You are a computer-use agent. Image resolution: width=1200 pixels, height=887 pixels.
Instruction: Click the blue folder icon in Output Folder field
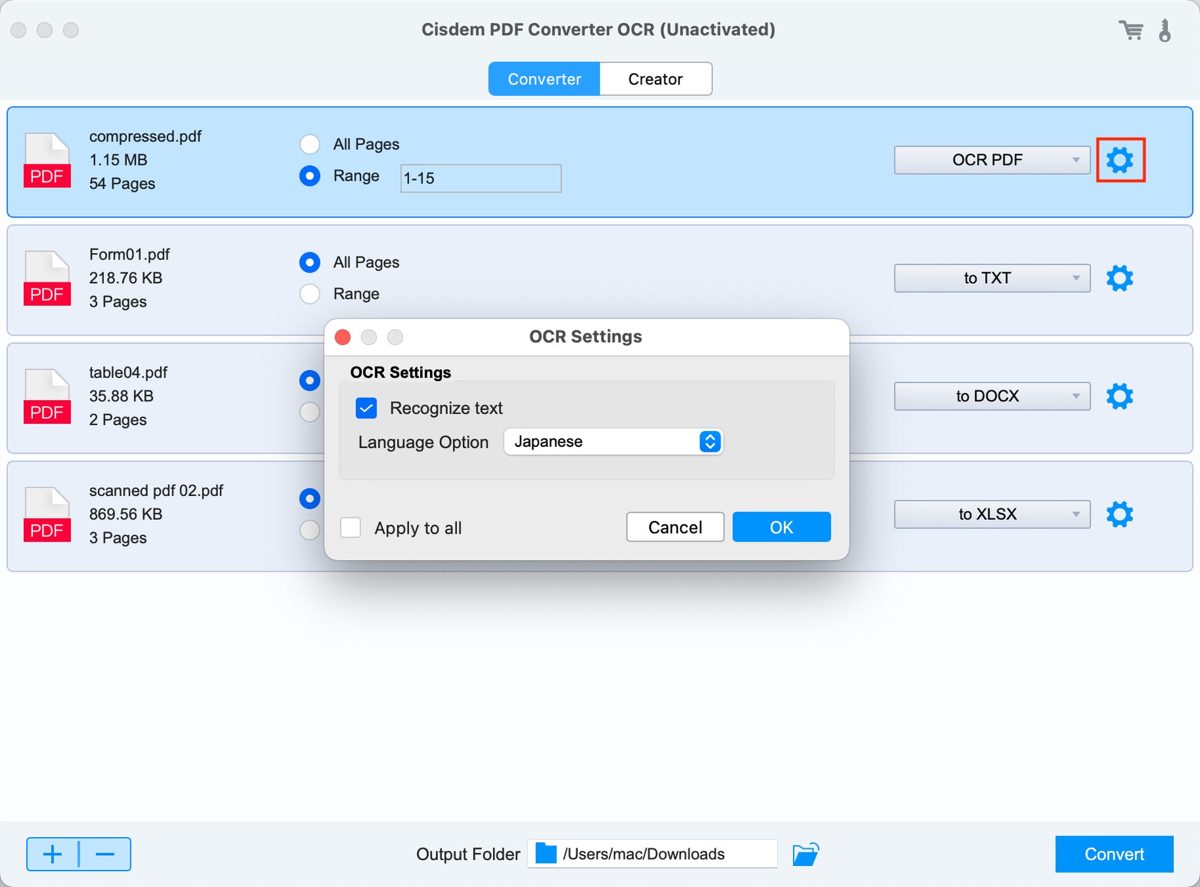[546, 854]
